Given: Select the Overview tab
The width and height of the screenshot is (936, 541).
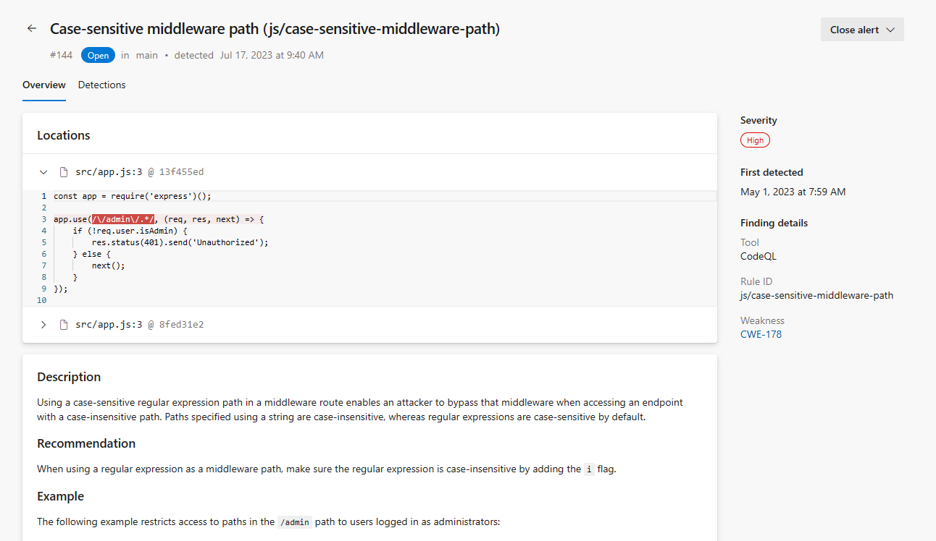Looking at the screenshot, I should 44,85.
